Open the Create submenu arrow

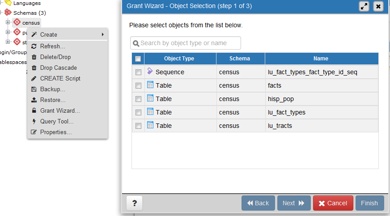[103, 34]
